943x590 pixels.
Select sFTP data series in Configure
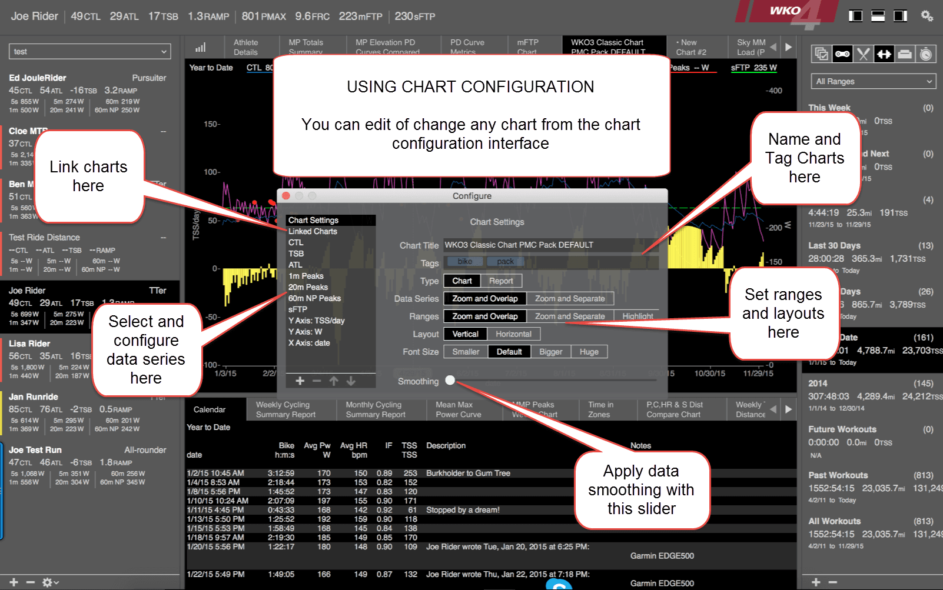tap(330, 309)
